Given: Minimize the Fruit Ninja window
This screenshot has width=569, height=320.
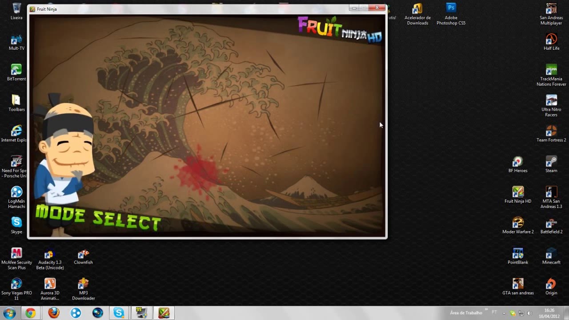Looking at the screenshot, I should click(354, 8).
